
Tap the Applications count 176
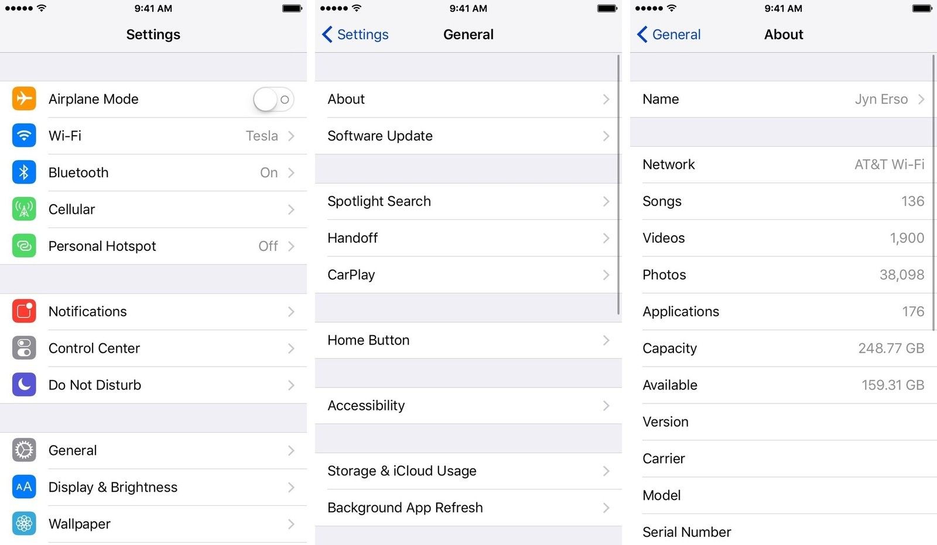(913, 312)
